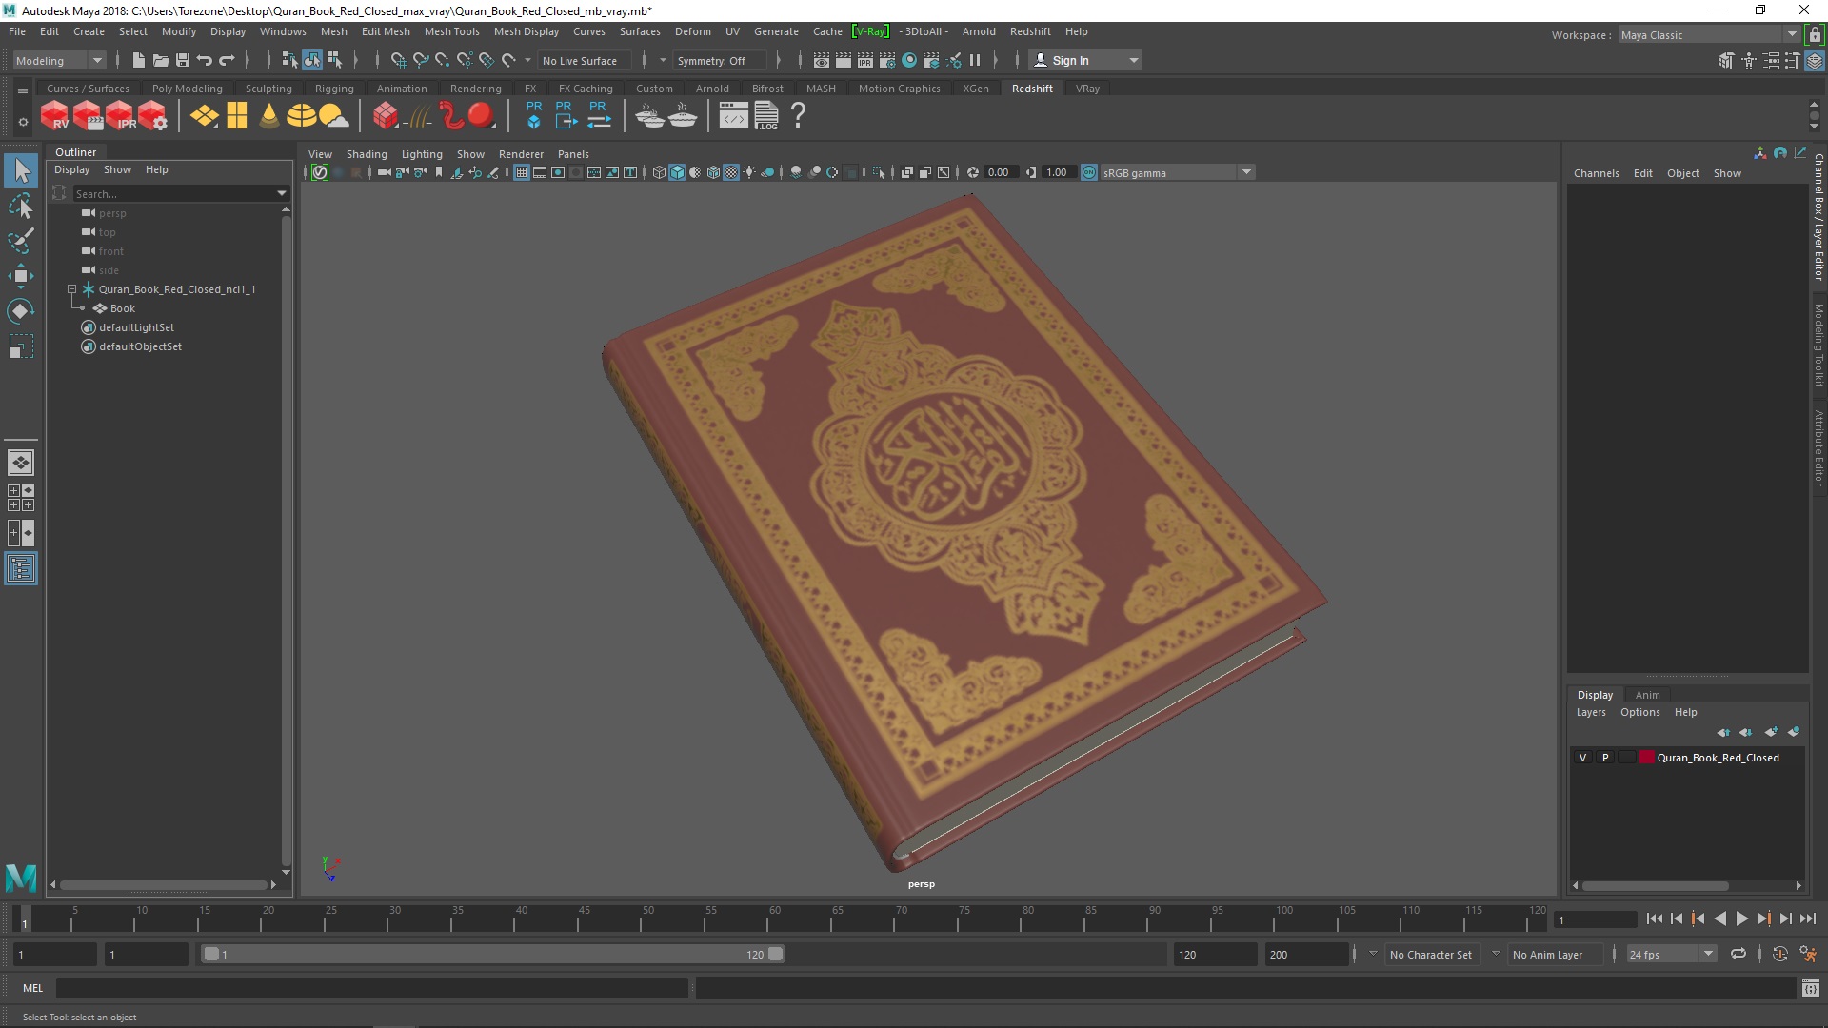Toggle playback P on Quran_Book_Red_Closed layer
Image resolution: width=1828 pixels, height=1028 pixels.
[1605, 758]
